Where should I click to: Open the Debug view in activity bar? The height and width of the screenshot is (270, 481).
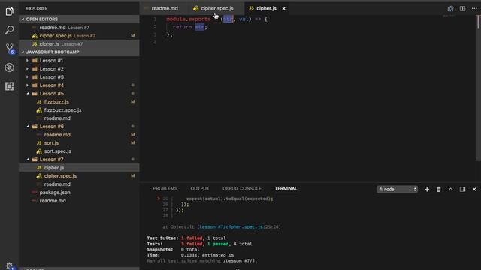click(9, 67)
